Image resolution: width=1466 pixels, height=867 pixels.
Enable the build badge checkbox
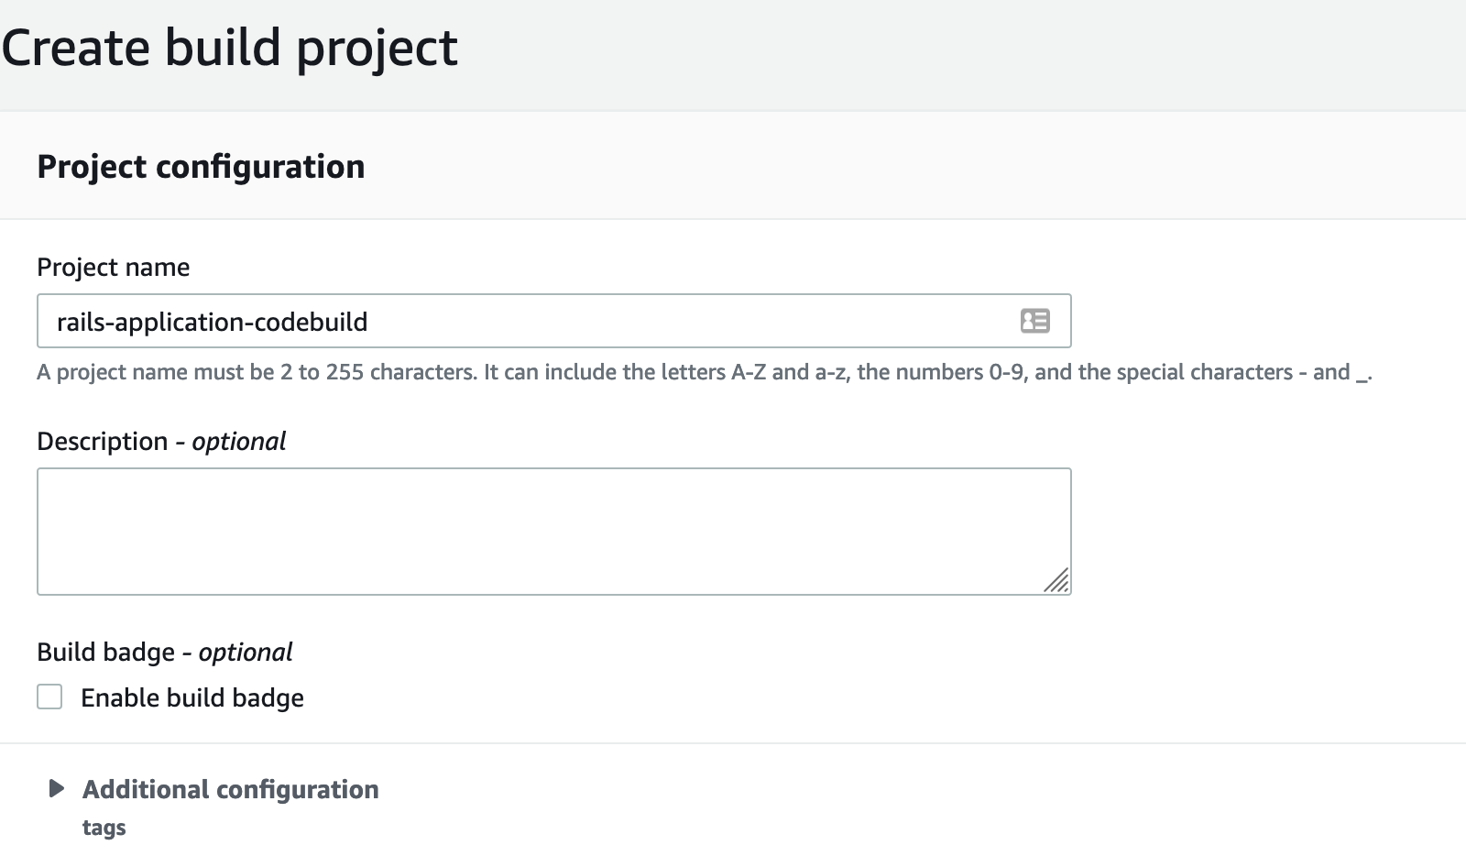pyautogui.click(x=49, y=697)
